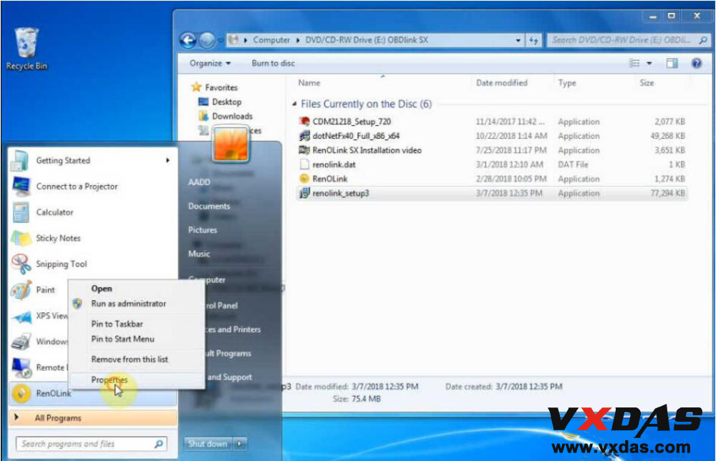The height and width of the screenshot is (461, 716).
Task: Open the Shut down options arrow
Action: pyautogui.click(x=240, y=443)
